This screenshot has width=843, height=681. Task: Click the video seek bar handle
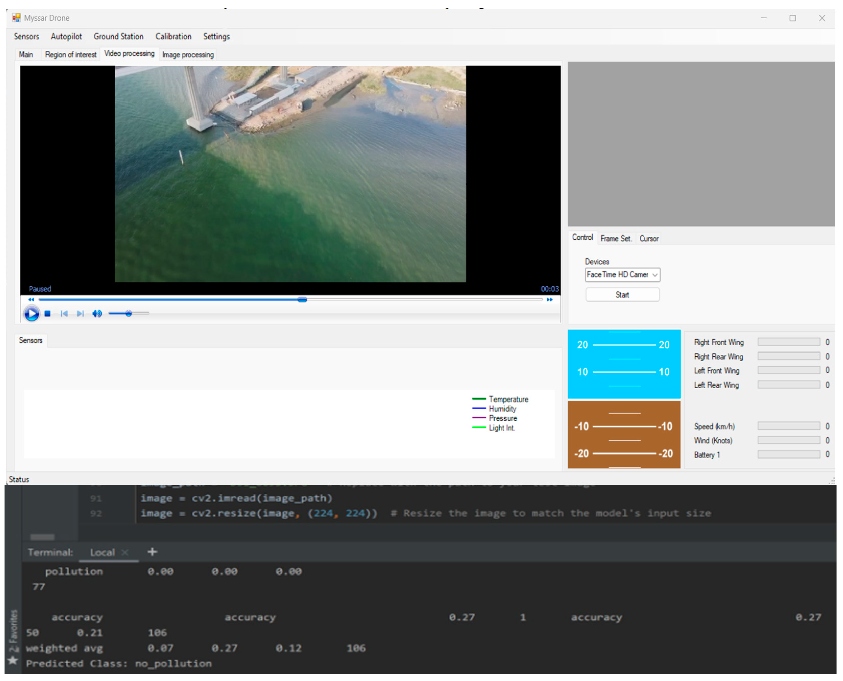tap(302, 300)
